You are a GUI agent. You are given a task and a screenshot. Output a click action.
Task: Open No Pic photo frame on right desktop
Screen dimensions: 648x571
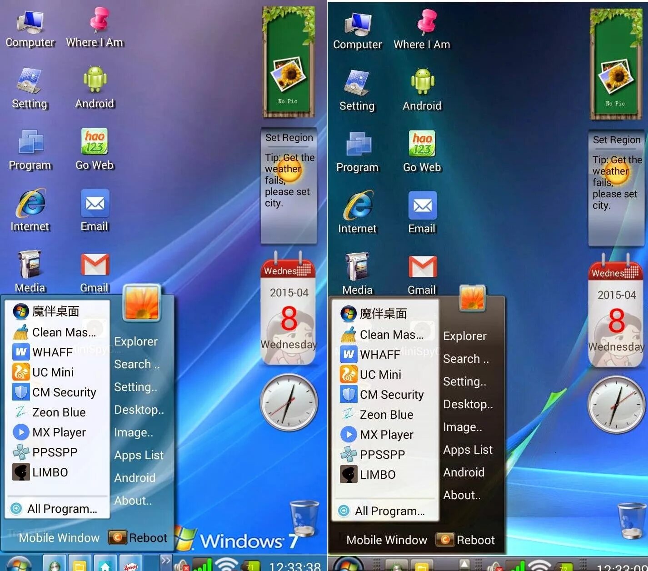tap(616, 65)
